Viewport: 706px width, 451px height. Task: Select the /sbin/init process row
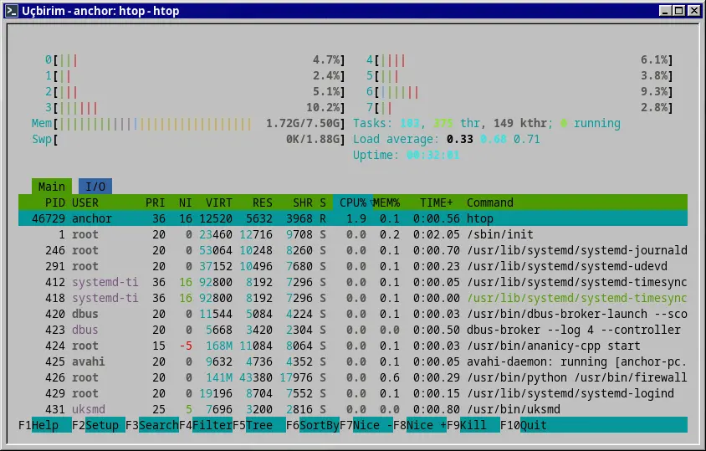click(x=353, y=234)
